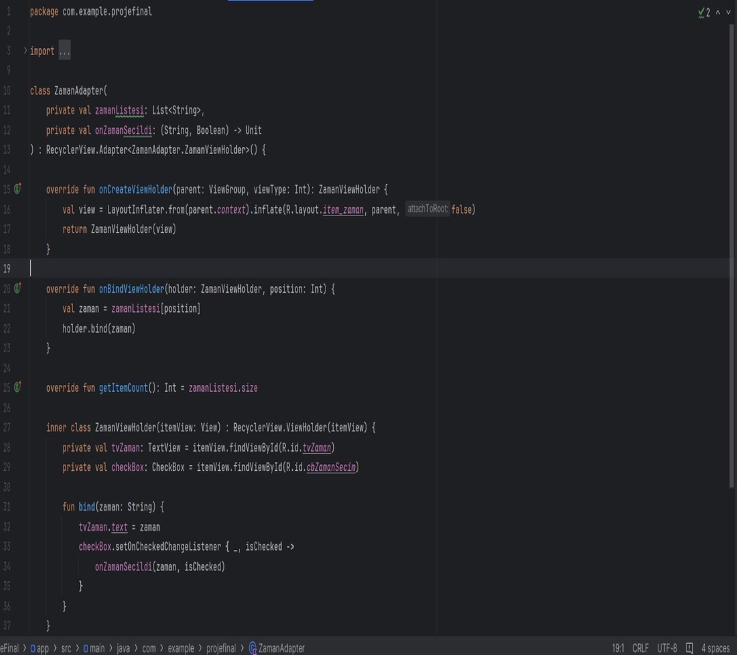The width and height of the screenshot is (737, 655).
Task: Click the 19:1 caret position indicator
Action: point(618,648)
